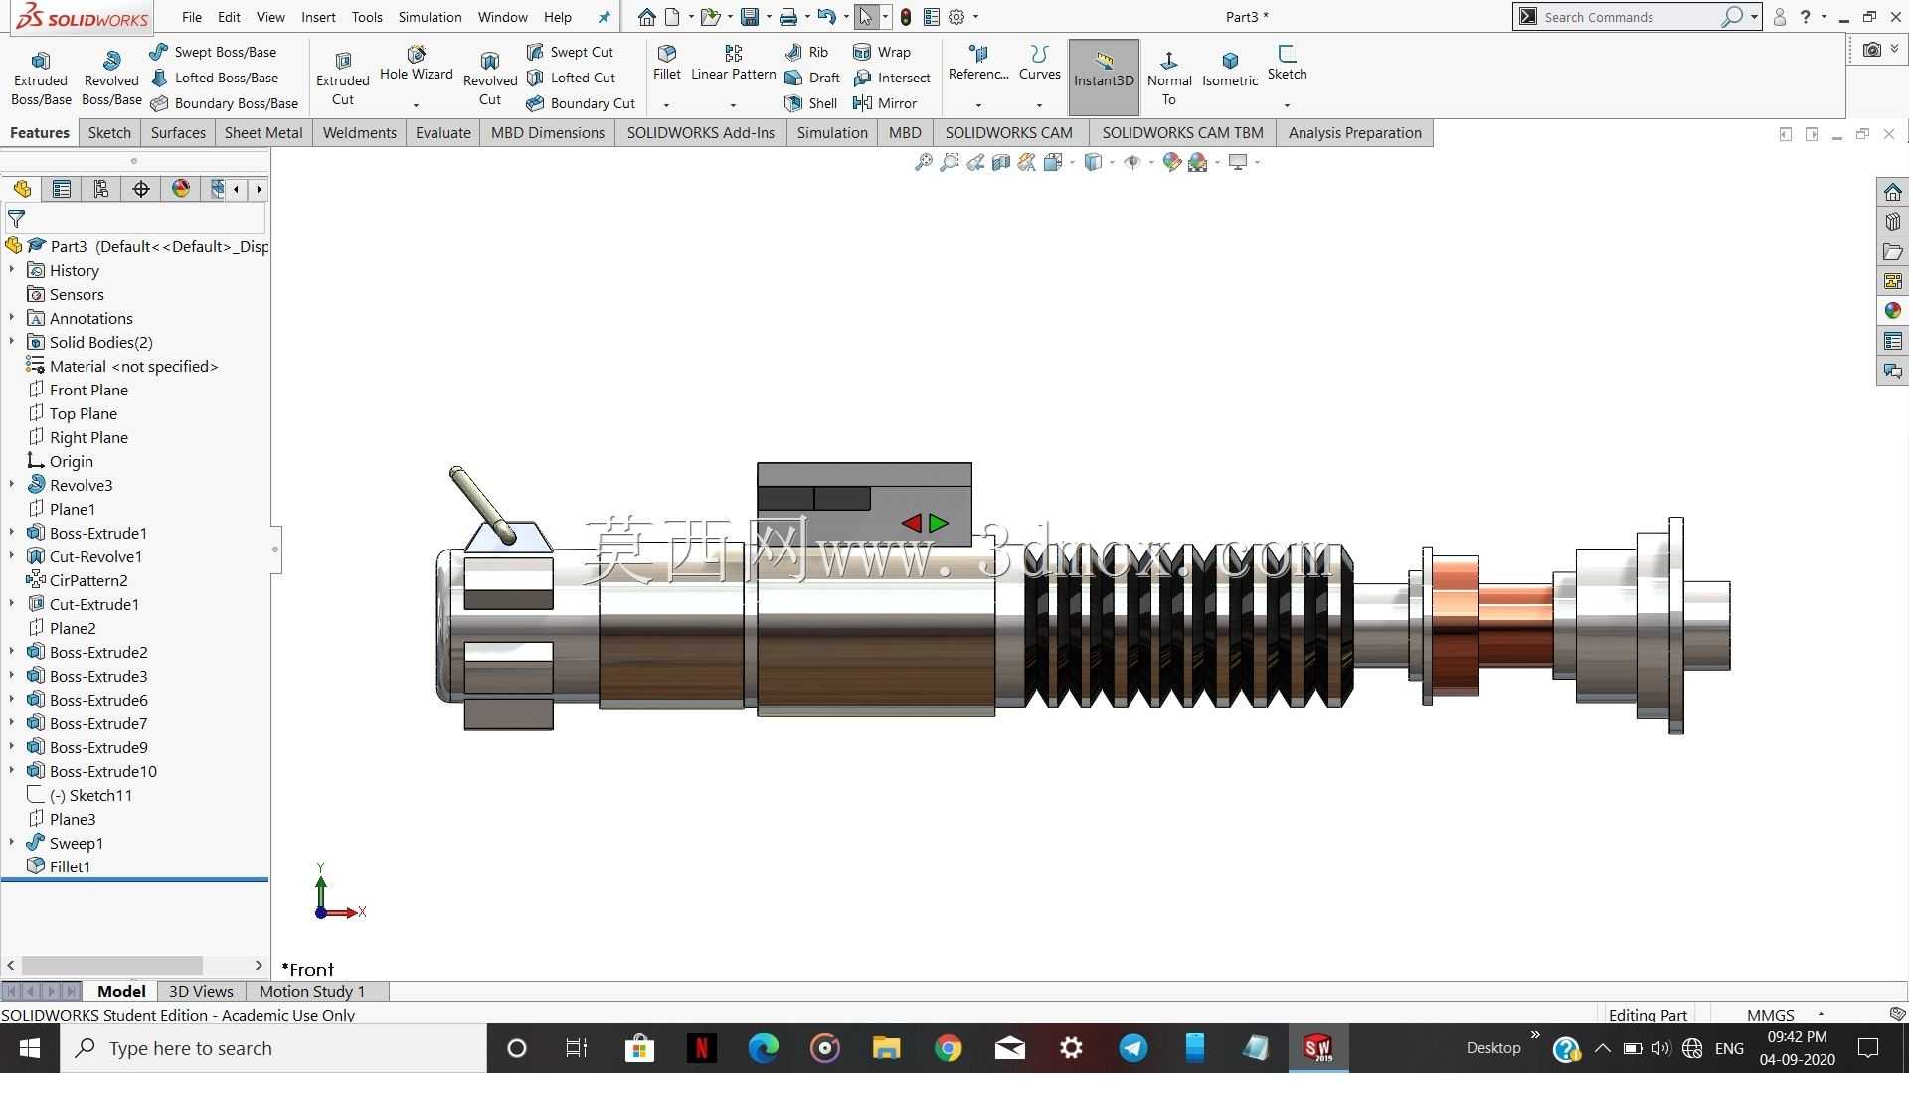Select the Extruded Boss/Base tool
The image size is (1913, 1101).
coord(41,78)
